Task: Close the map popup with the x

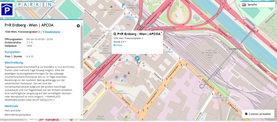Action: (x=161, y=33)
